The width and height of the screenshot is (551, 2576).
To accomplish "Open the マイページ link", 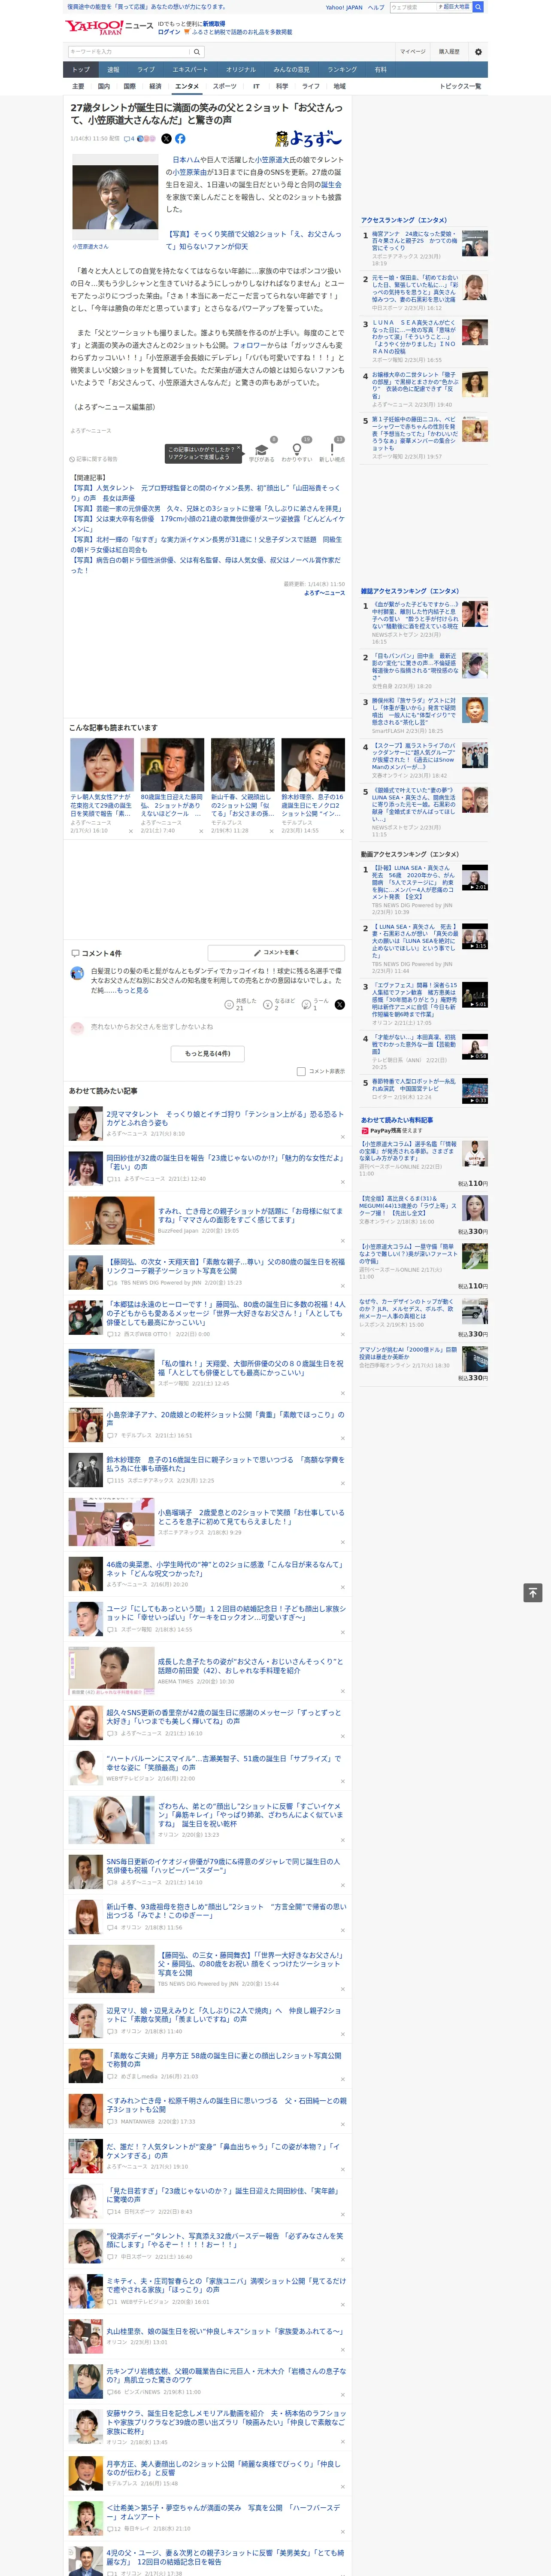I will (x=413, y=51).
